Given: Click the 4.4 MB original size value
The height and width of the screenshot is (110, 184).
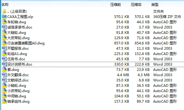Looking at the screenshot, I should (123, 75).
